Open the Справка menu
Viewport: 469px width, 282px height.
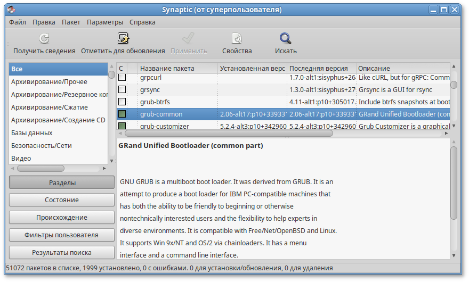tap(142, 22)
